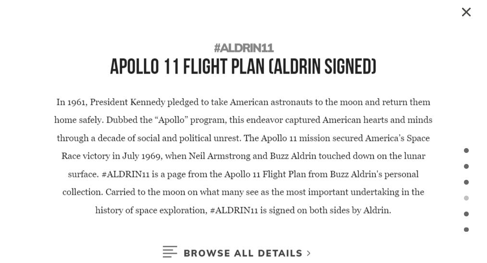This screenshot has width=487, height=263.
Task: Jump to the first navigation dot
Action: coord(466,150)
